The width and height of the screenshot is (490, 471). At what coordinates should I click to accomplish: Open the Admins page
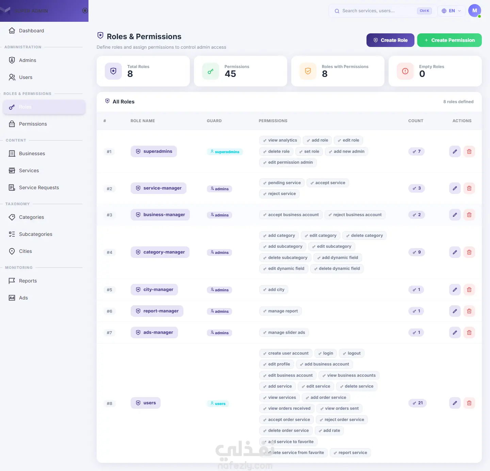coord(44,60)
